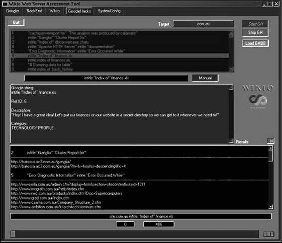Click the Manual query button
This screenshot has width=282, height=243.
205,78
